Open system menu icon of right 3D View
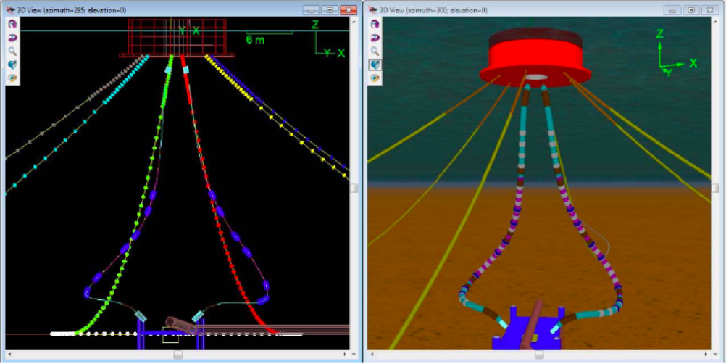726x364 pixels. tap(372, 10)
